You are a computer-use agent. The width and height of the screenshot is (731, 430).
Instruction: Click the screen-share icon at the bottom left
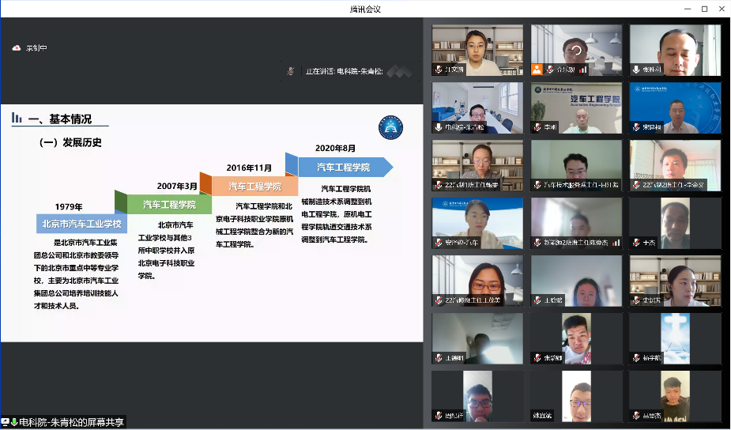pos(7,422)
